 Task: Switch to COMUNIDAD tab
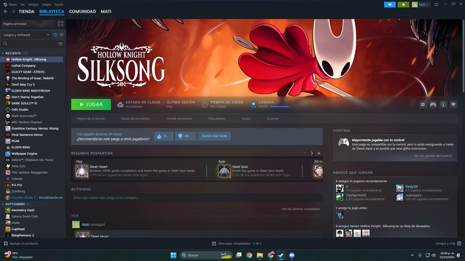tap(83, 12)
